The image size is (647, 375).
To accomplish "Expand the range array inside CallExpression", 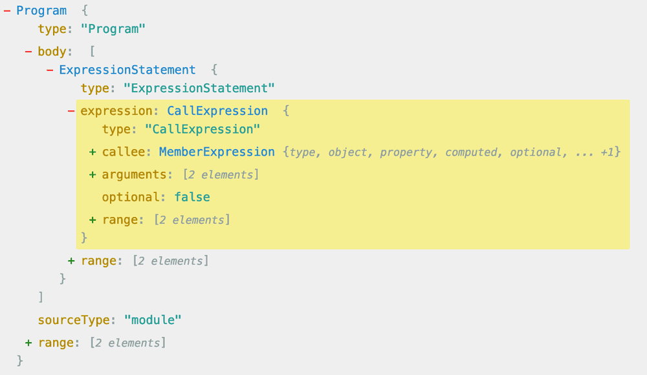I will (93, 219).
